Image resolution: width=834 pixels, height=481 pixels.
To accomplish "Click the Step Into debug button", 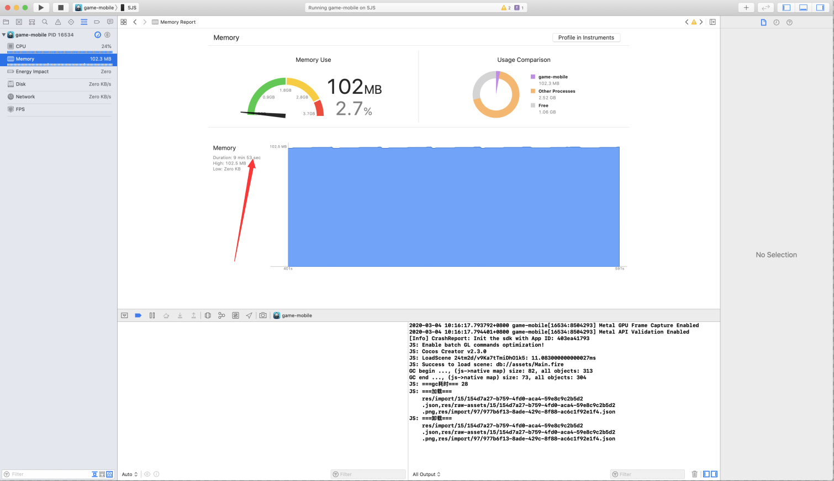I will pyautogui.click(x=180, y=315).
